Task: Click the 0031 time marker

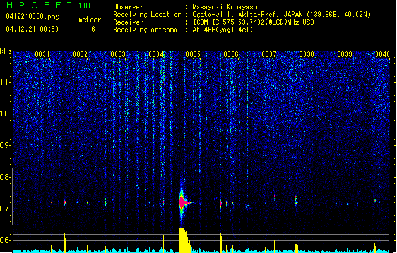Action: [x=42, y=54]
